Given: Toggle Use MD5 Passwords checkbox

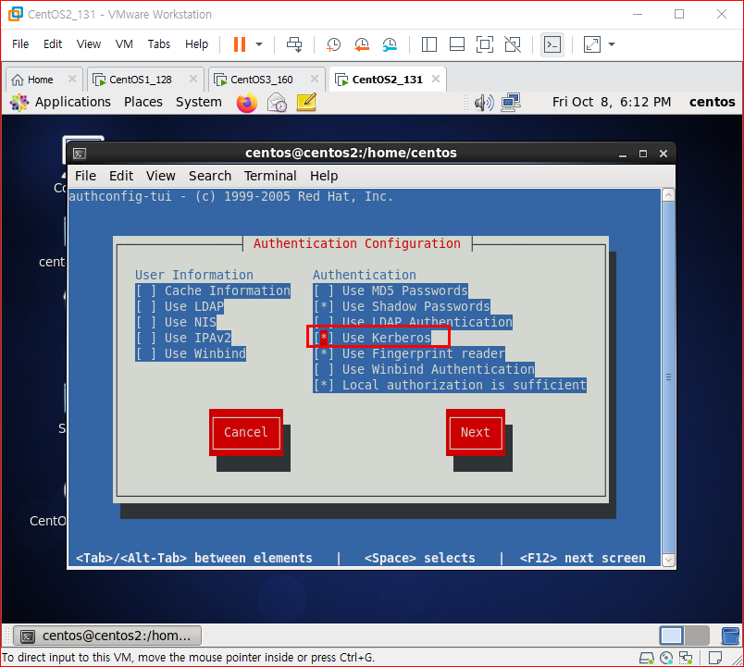Looking at the screenshot, I should point(391,290).
